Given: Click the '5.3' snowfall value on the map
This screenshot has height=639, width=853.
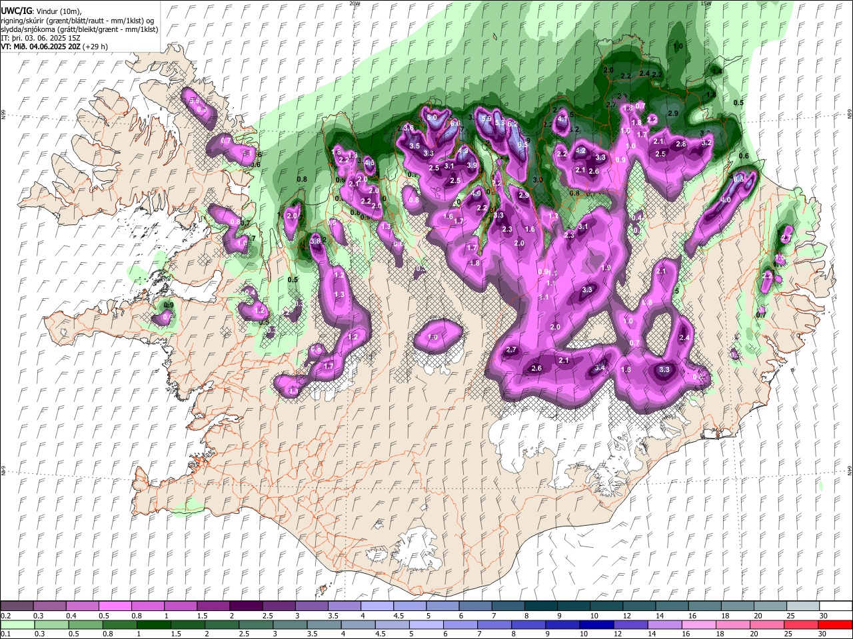Looking at the screenshot, I should pos(500,122).
